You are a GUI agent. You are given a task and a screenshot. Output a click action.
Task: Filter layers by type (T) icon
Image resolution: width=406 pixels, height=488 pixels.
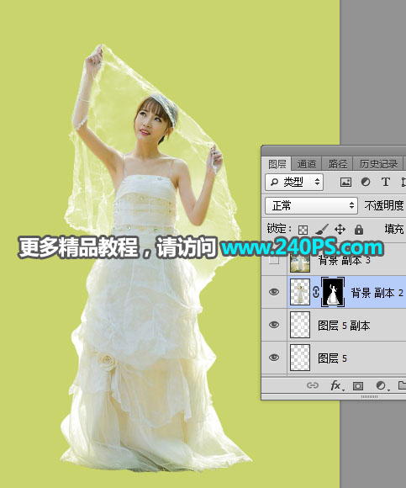click(x=386, y=182)
